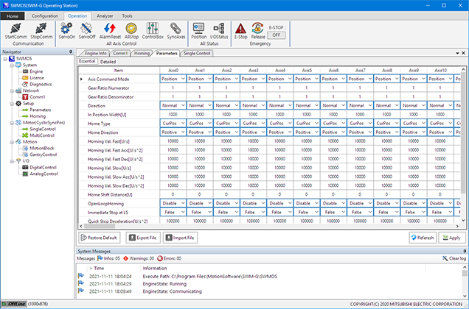The width and height of the screenshot is (469, 309).
Task: Open the I/OStatus view
Action: pyautogui.click(x=219, y=28)
